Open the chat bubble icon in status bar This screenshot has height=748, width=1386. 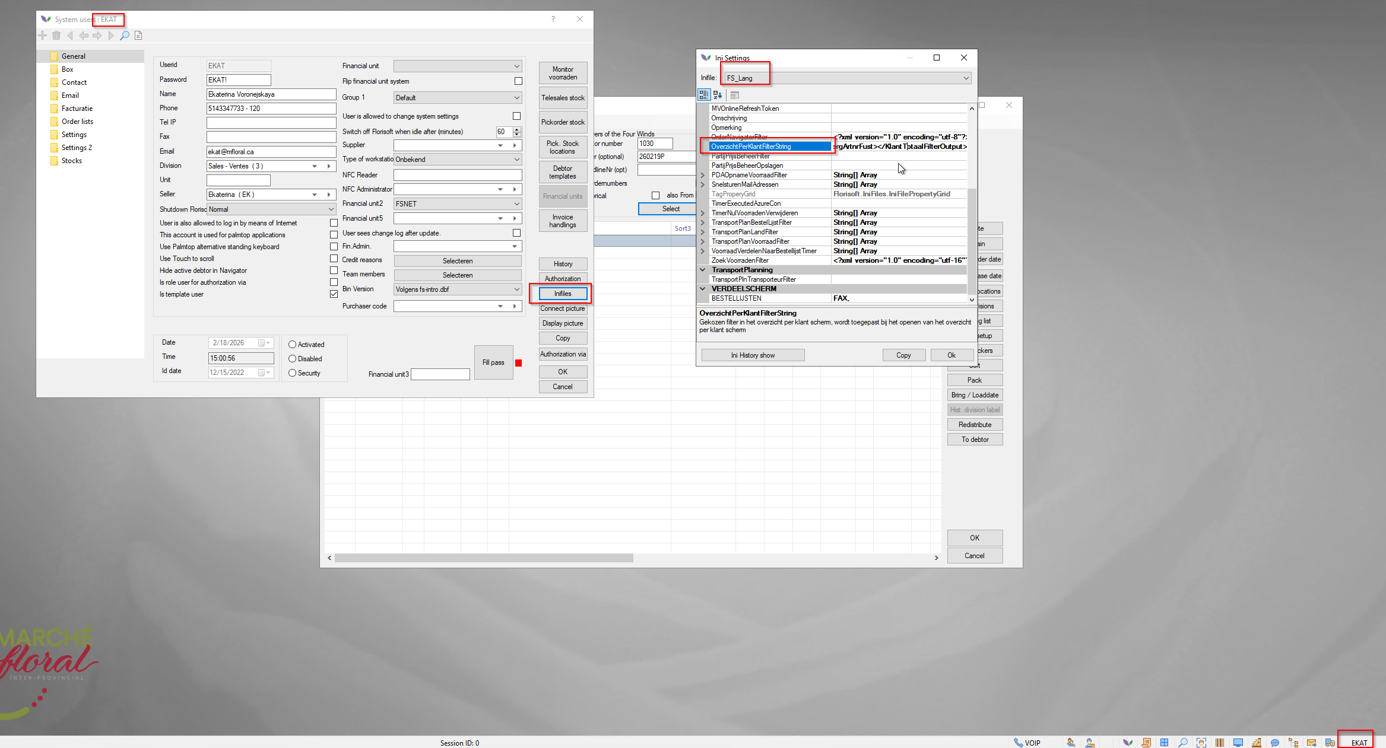pyautogui.click(x=1274, y=743)
